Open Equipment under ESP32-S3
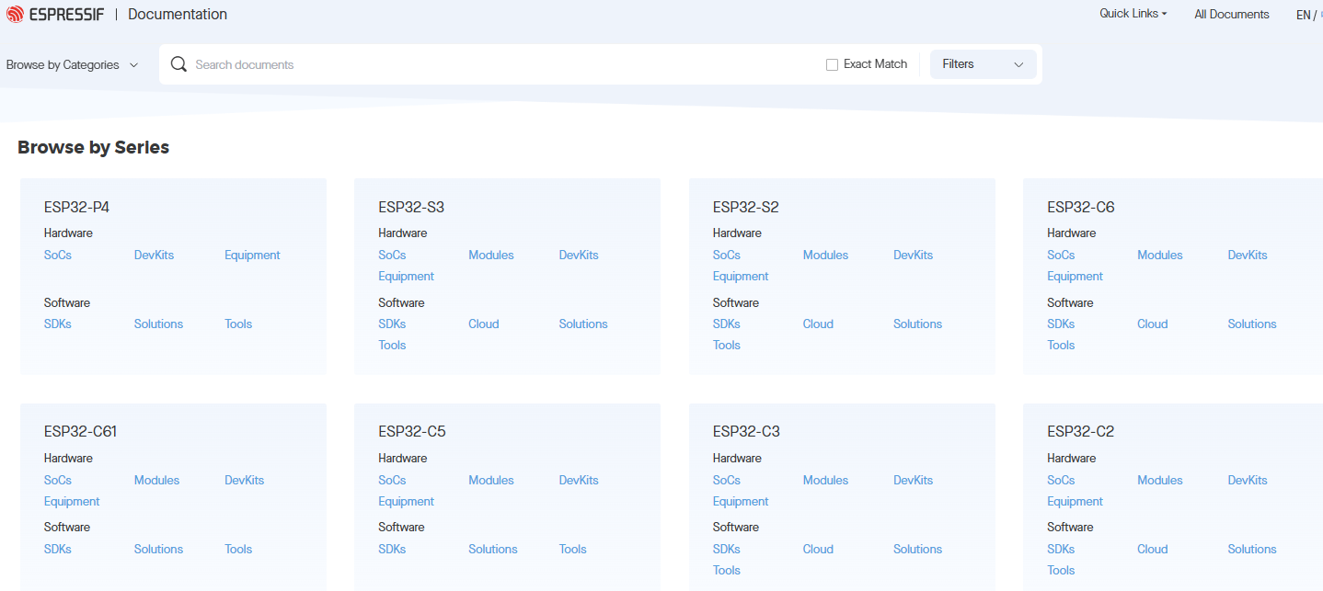The image size is (1323, 591). 406,276
